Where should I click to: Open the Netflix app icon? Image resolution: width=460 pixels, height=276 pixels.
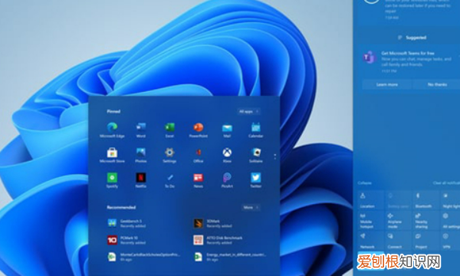pyautogui.click(x=141, y=180)
